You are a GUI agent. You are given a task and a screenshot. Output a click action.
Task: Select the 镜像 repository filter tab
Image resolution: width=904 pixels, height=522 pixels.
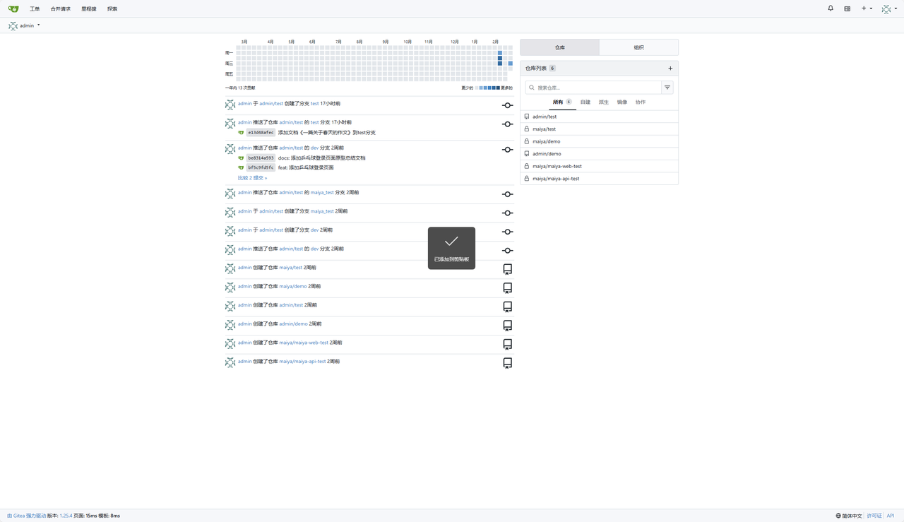(x=622, y=102)
